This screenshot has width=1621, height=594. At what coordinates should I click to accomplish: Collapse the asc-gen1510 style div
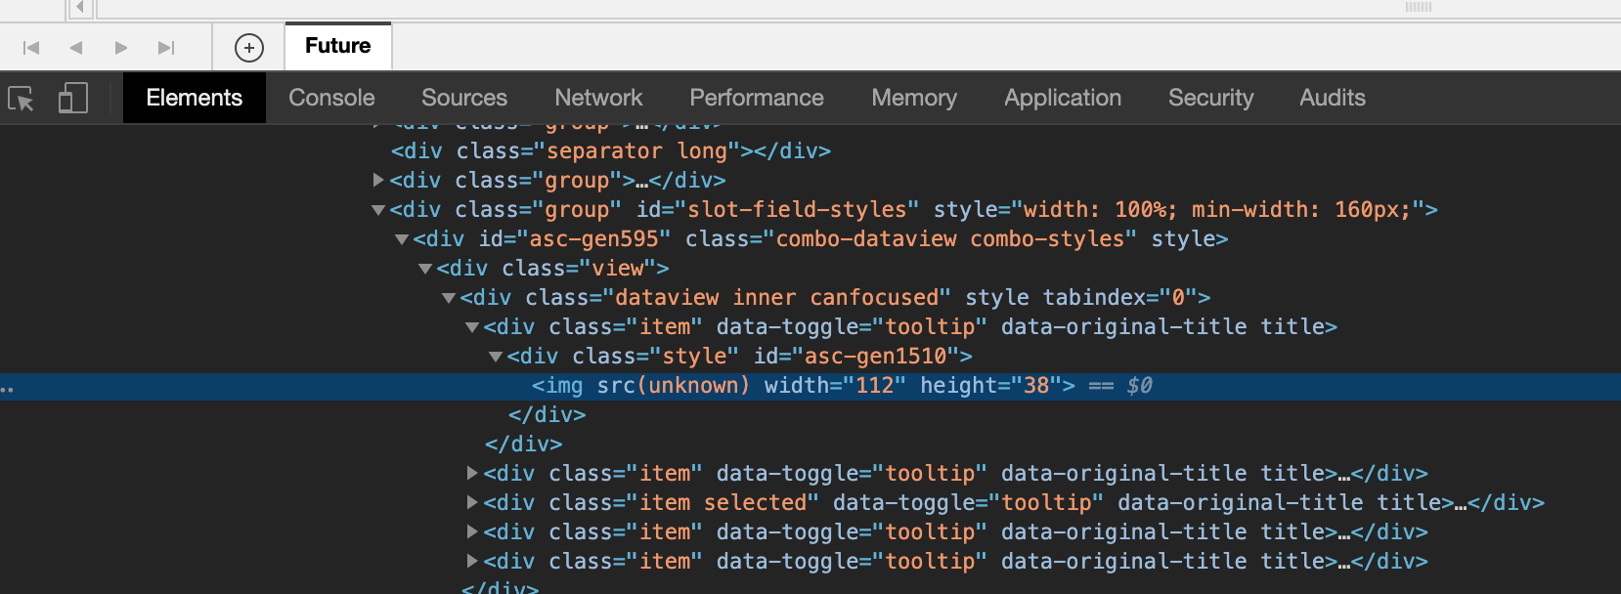(496, 357)
